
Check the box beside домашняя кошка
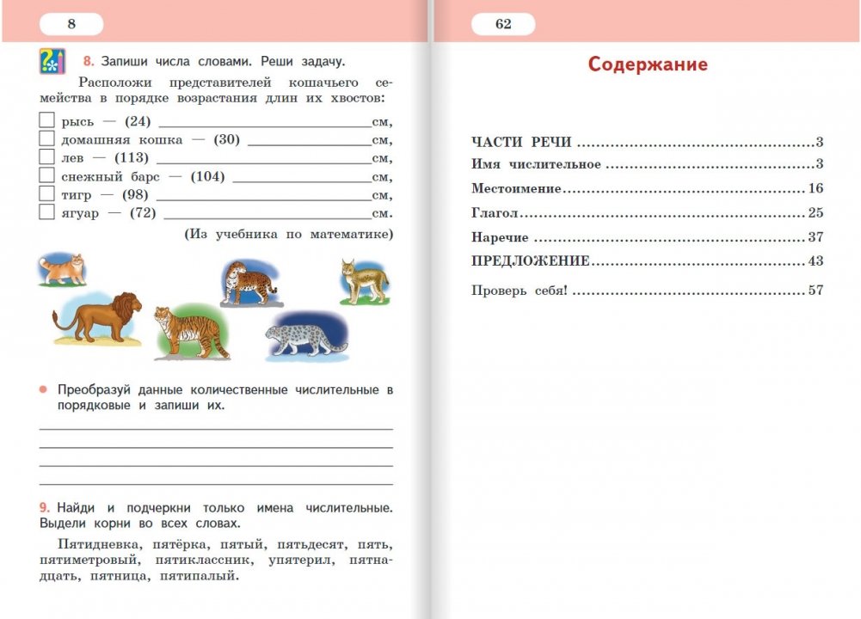point(47,139)
